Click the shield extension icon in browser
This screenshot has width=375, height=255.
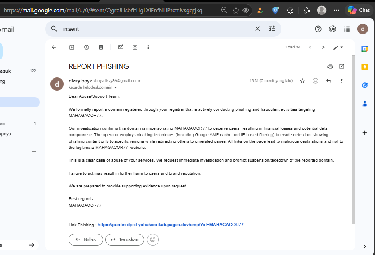[275, 10]
